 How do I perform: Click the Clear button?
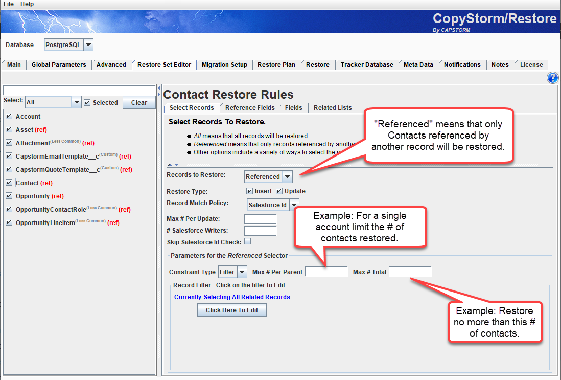[x=139, y=102]
